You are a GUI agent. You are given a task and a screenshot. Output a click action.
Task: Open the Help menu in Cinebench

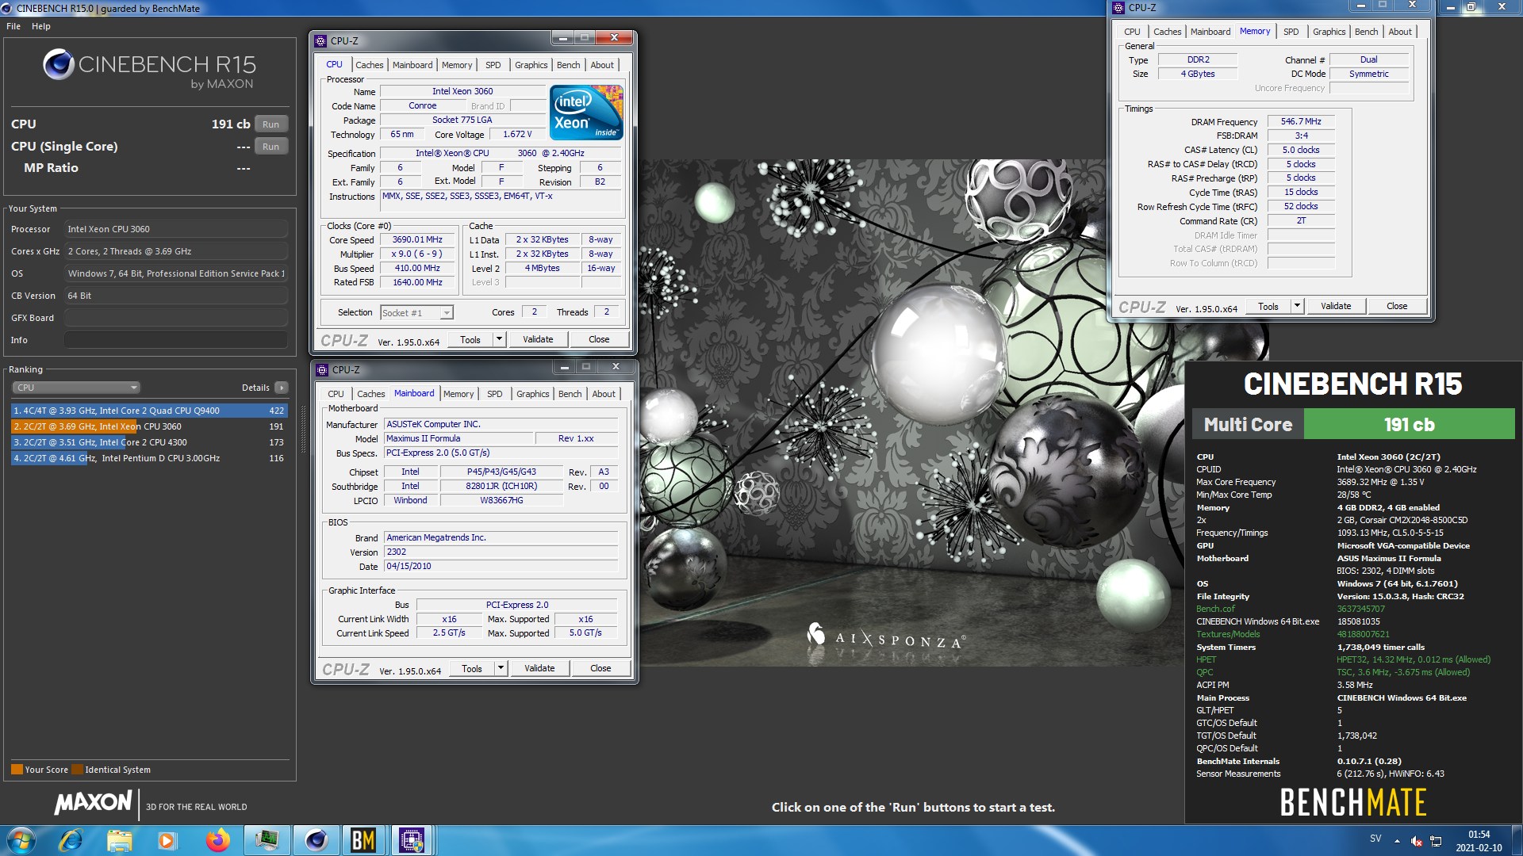(x=41, y=26)
